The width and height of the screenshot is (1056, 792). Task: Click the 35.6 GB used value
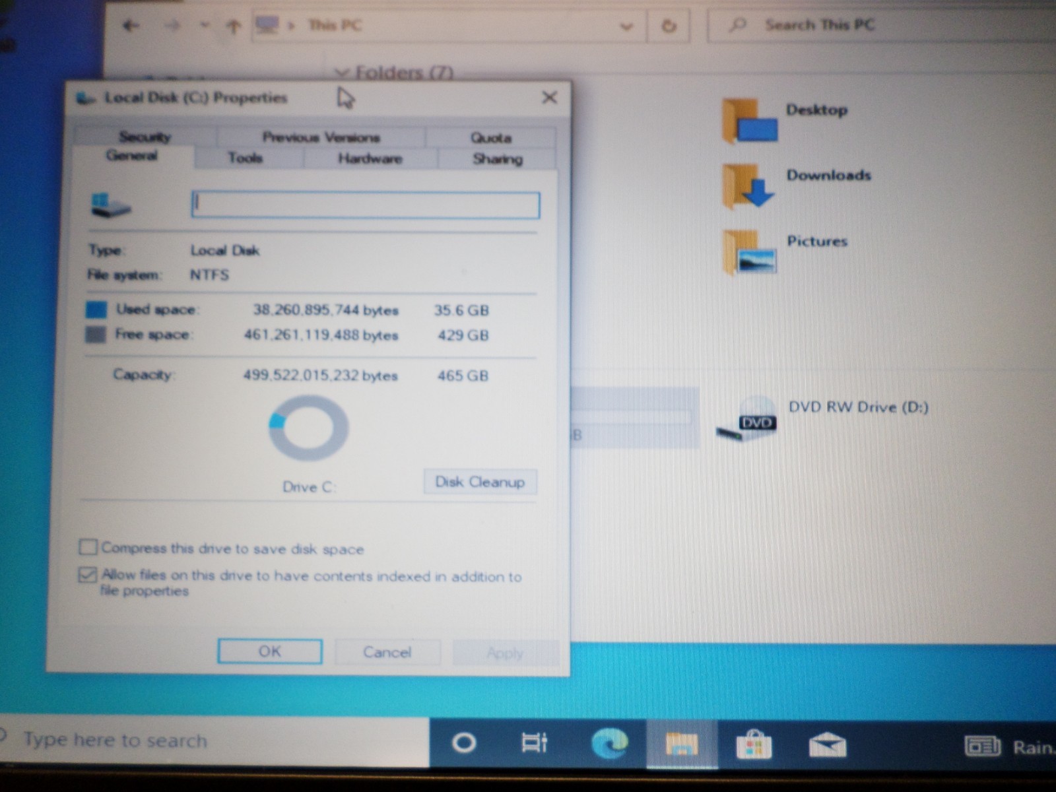click(461, 310)
